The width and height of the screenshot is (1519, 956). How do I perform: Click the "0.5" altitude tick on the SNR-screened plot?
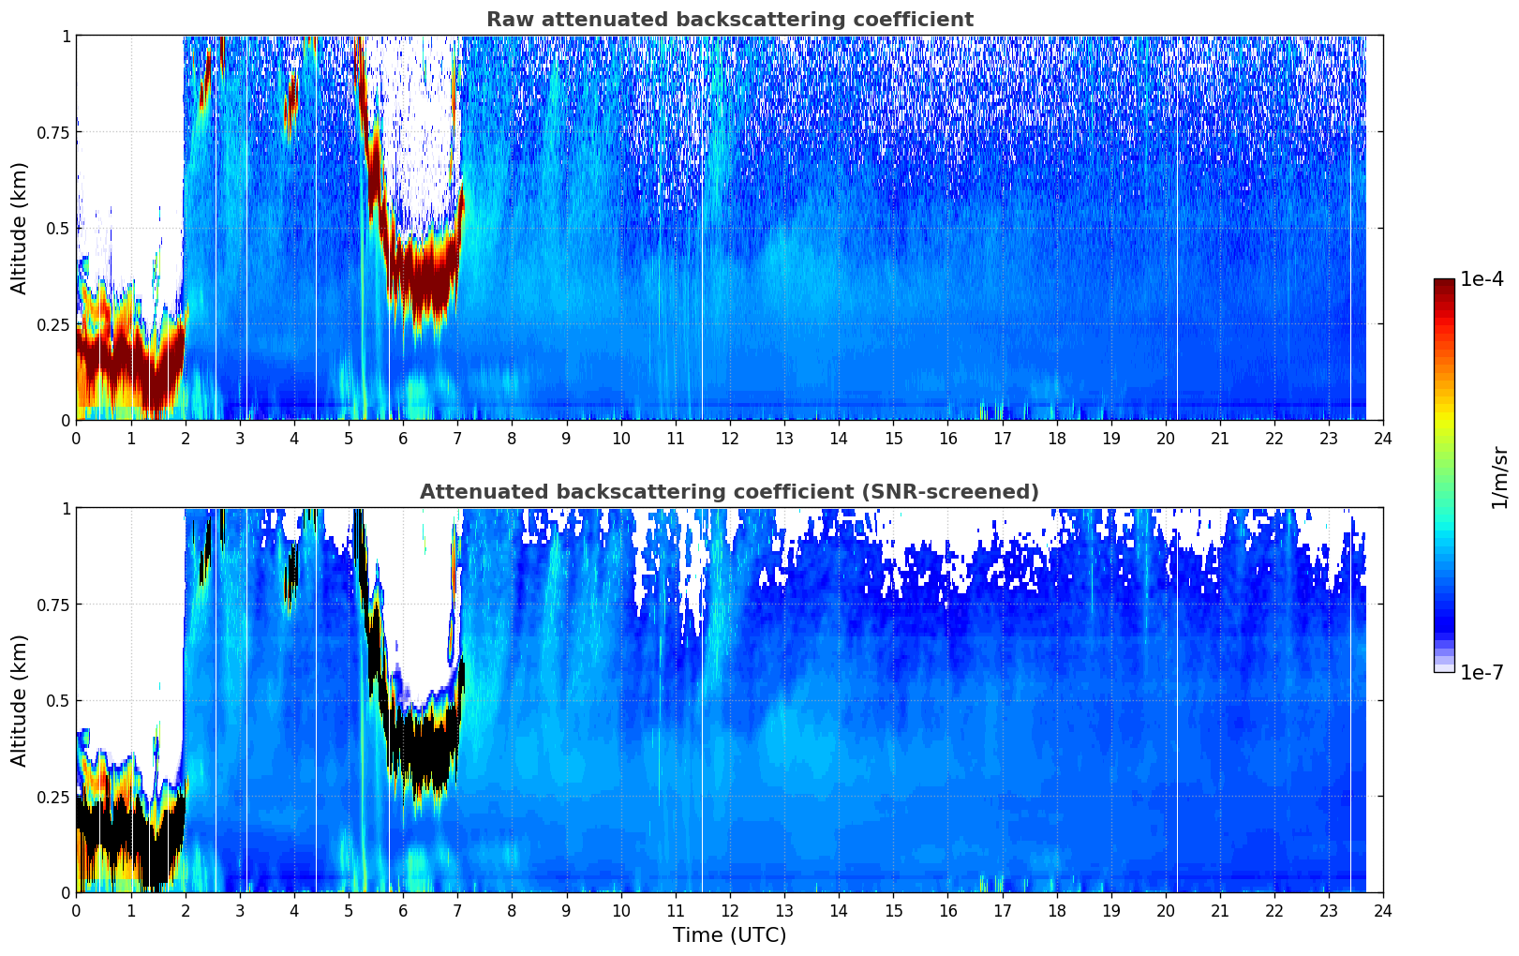tap(58, 701)
